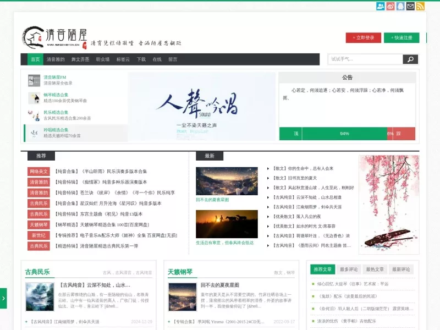Open 【专辑合集】李闰珉 Yiruma article

coord(219,322)
